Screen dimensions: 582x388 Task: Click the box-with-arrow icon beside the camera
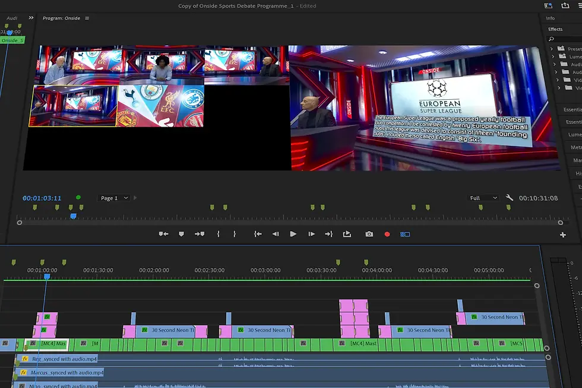pos(347,234)
